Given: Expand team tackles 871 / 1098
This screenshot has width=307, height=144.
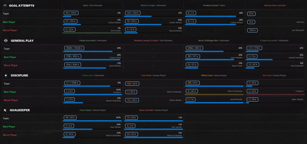Looking at the screenshot, I should (x=72, y=83).
